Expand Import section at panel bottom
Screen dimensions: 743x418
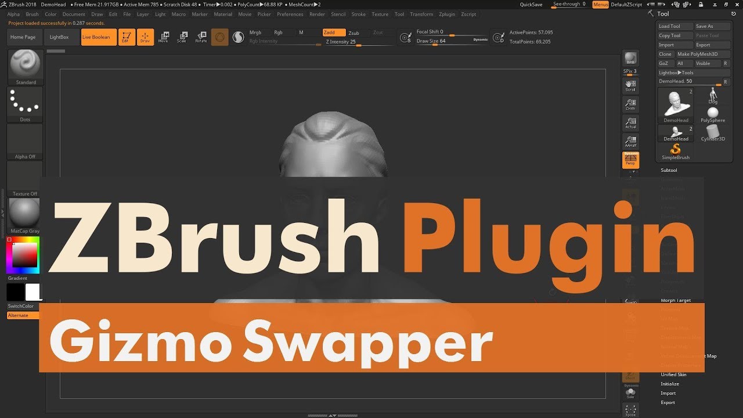click(x=668, y=393)
